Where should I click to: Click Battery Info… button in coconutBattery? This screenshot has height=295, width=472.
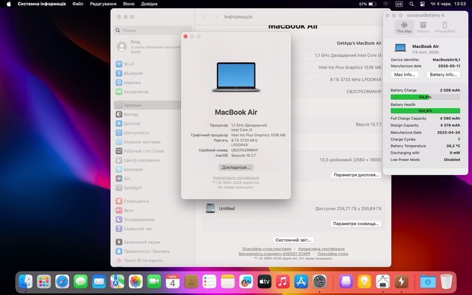point(443,75)
